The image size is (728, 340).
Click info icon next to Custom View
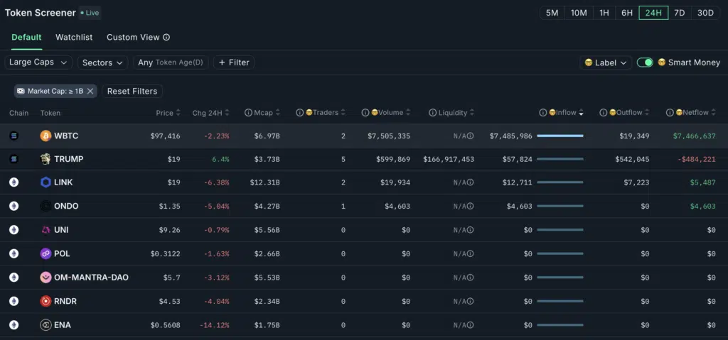point(166,37)
